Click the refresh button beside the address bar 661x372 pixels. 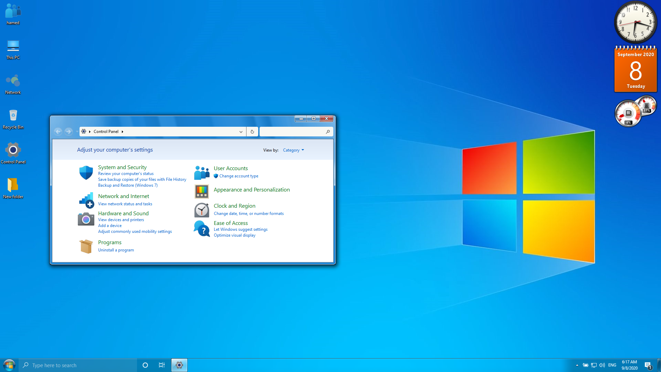(x=252, y=132)
